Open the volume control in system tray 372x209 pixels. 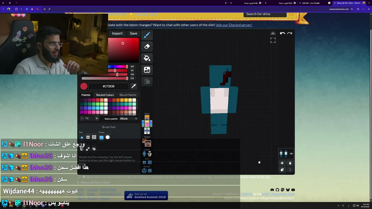tap(357, 206)
